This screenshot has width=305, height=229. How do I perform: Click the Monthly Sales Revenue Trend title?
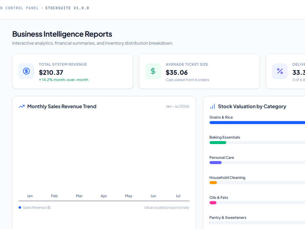click(62, 107)
